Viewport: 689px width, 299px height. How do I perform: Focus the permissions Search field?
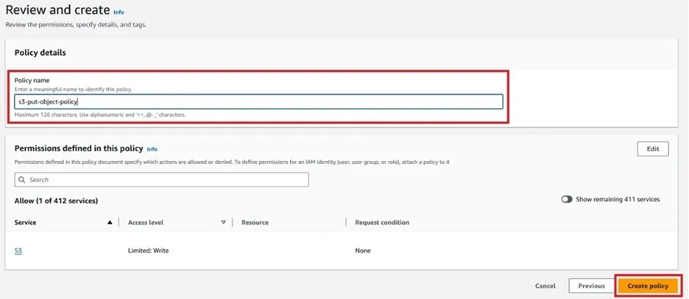[166, 180]
